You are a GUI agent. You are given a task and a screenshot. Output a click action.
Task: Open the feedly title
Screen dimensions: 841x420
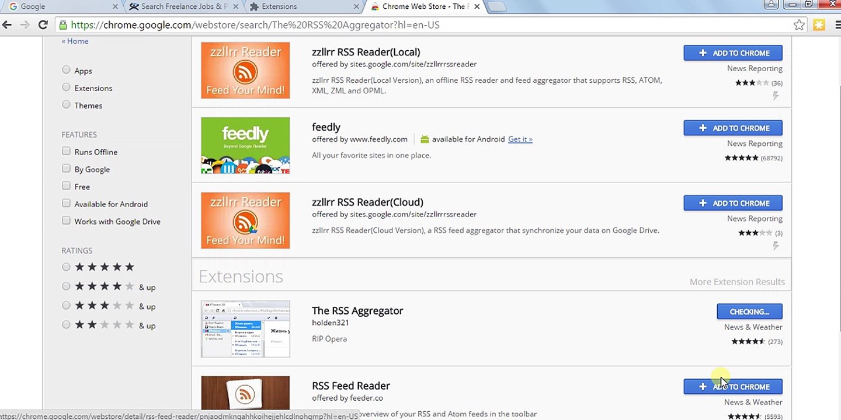(326, 127)
